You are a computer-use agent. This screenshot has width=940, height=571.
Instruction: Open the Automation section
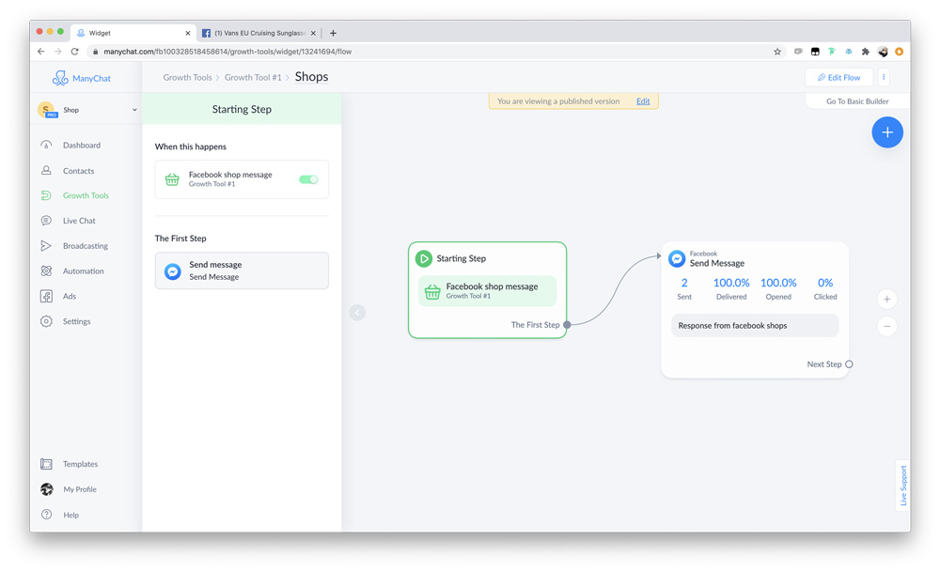pyautogui.click(x=83, y=270)
